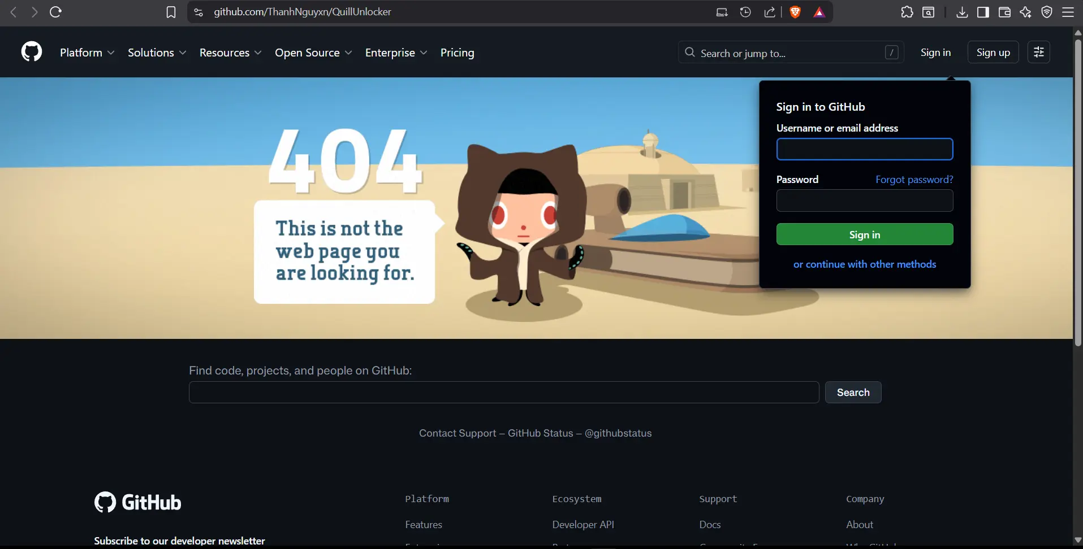
Task: Open the Features footer link
Action: pyautogui.click(x=424, y=525)
